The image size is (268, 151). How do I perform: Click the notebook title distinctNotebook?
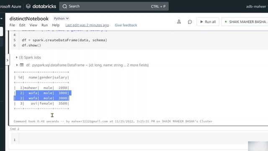29,18
